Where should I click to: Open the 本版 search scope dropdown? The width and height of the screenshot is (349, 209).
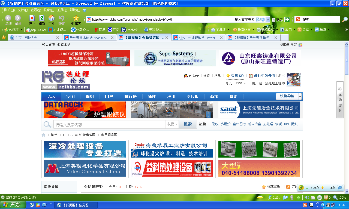pos(172,124)
